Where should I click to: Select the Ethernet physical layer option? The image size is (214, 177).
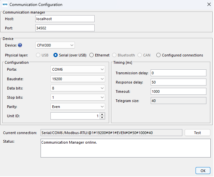92,55
